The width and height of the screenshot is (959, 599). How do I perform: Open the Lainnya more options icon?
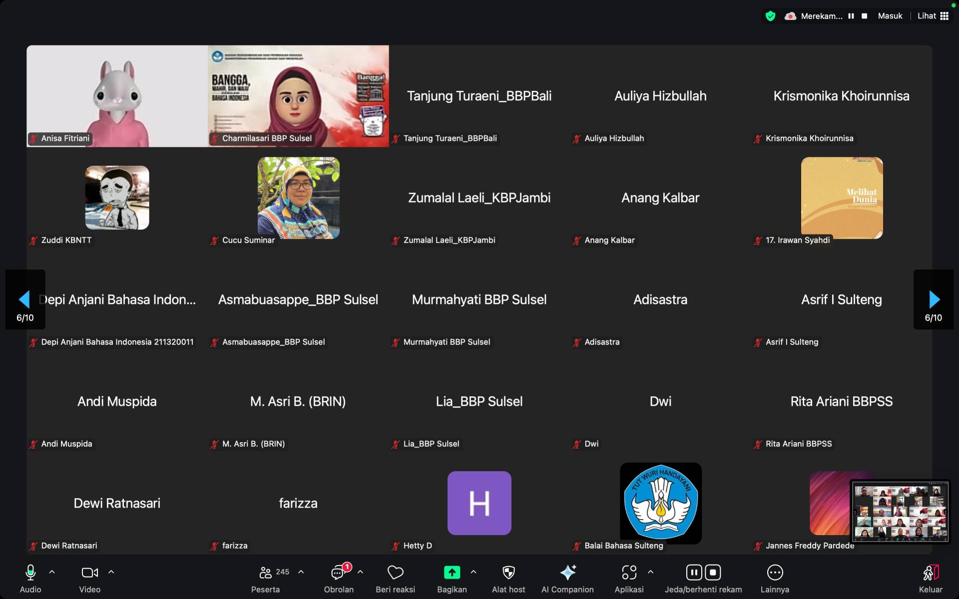tap(775, 573)
